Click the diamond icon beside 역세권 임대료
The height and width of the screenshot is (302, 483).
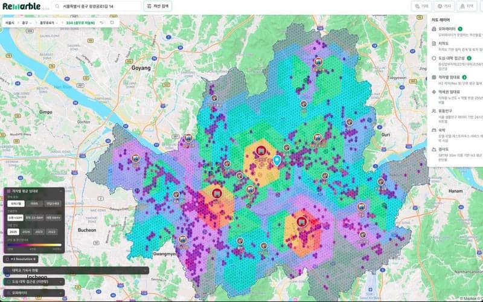[434, 92]
